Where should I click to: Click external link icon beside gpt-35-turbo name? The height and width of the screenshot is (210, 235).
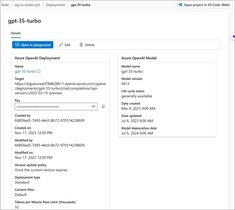click(39, 71)
